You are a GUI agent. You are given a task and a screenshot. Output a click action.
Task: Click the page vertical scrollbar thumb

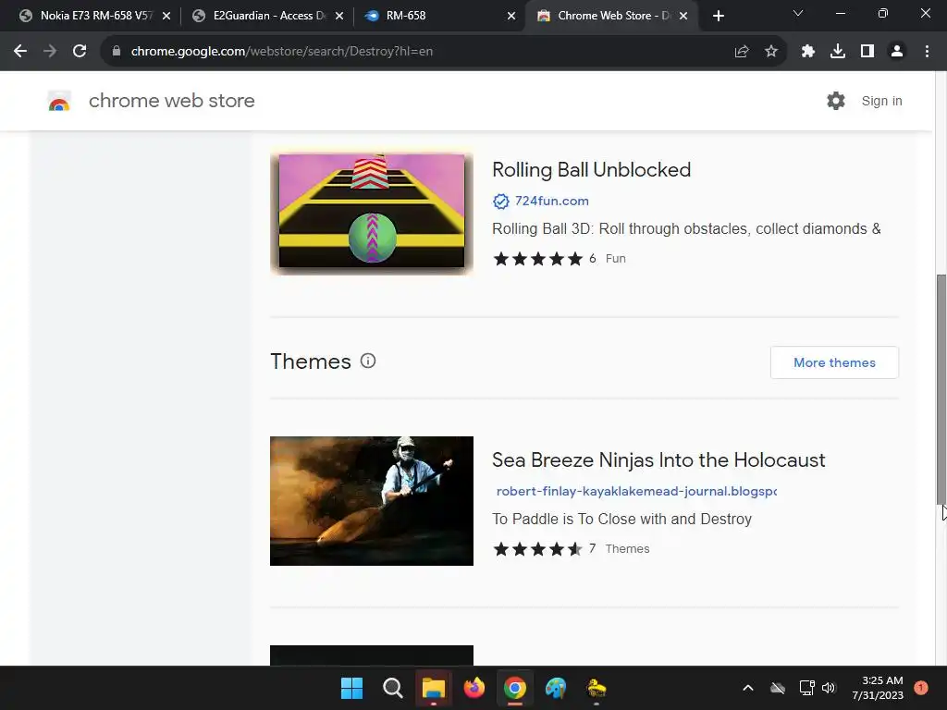point(941,389)
